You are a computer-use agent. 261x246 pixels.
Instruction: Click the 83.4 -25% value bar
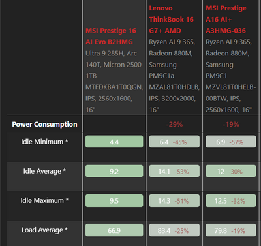(x=174, y=230)
